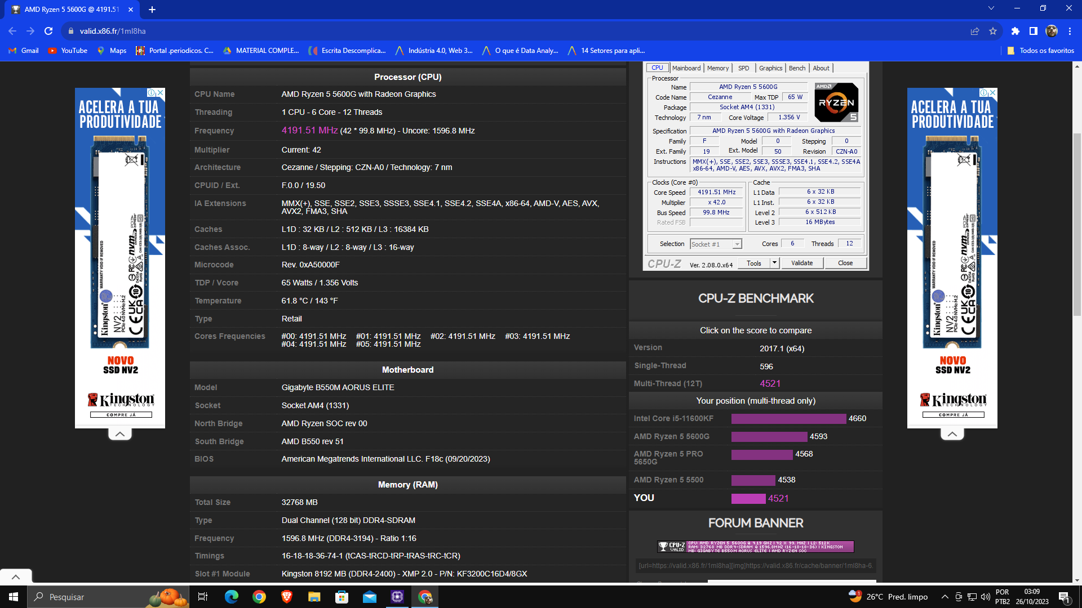
Task: Reload the page with refresh icon
Action: click(x=48, y=31)
